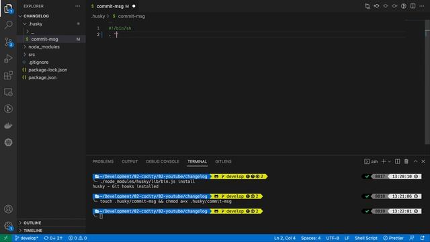430x242 pixels.
Task: Expand the underscore folder inside .husky
Action: point(30,32)
